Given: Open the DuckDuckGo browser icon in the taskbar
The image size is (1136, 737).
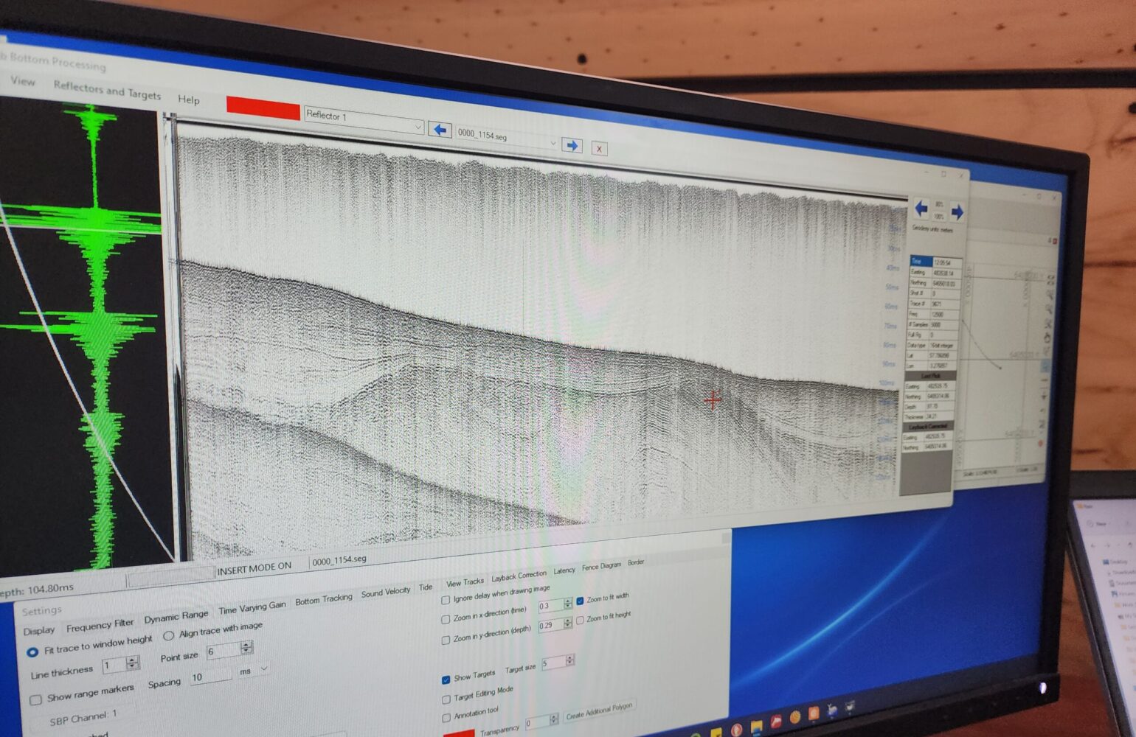Looking at the screenshot, I should pyautogui.click(x=736, y=730).
